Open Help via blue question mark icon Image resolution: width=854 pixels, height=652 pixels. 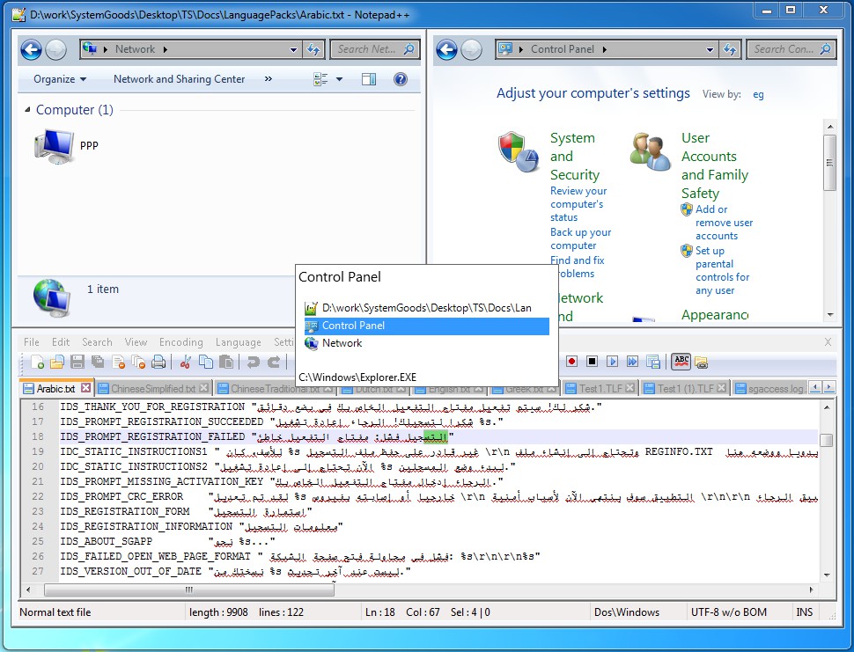pos(401,79)
